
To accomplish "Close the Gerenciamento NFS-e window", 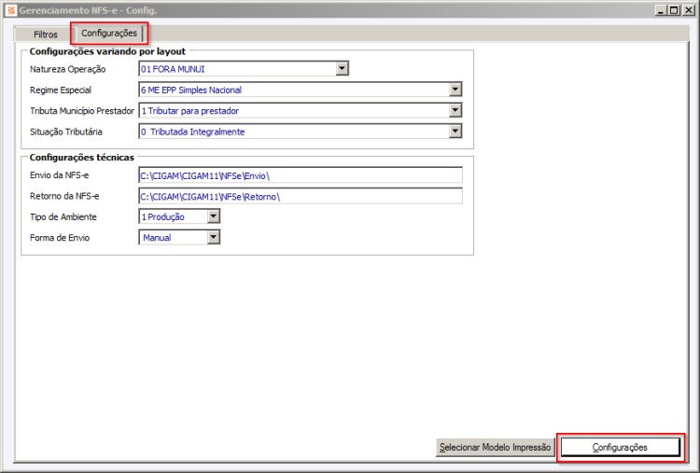I will point(689,10).
